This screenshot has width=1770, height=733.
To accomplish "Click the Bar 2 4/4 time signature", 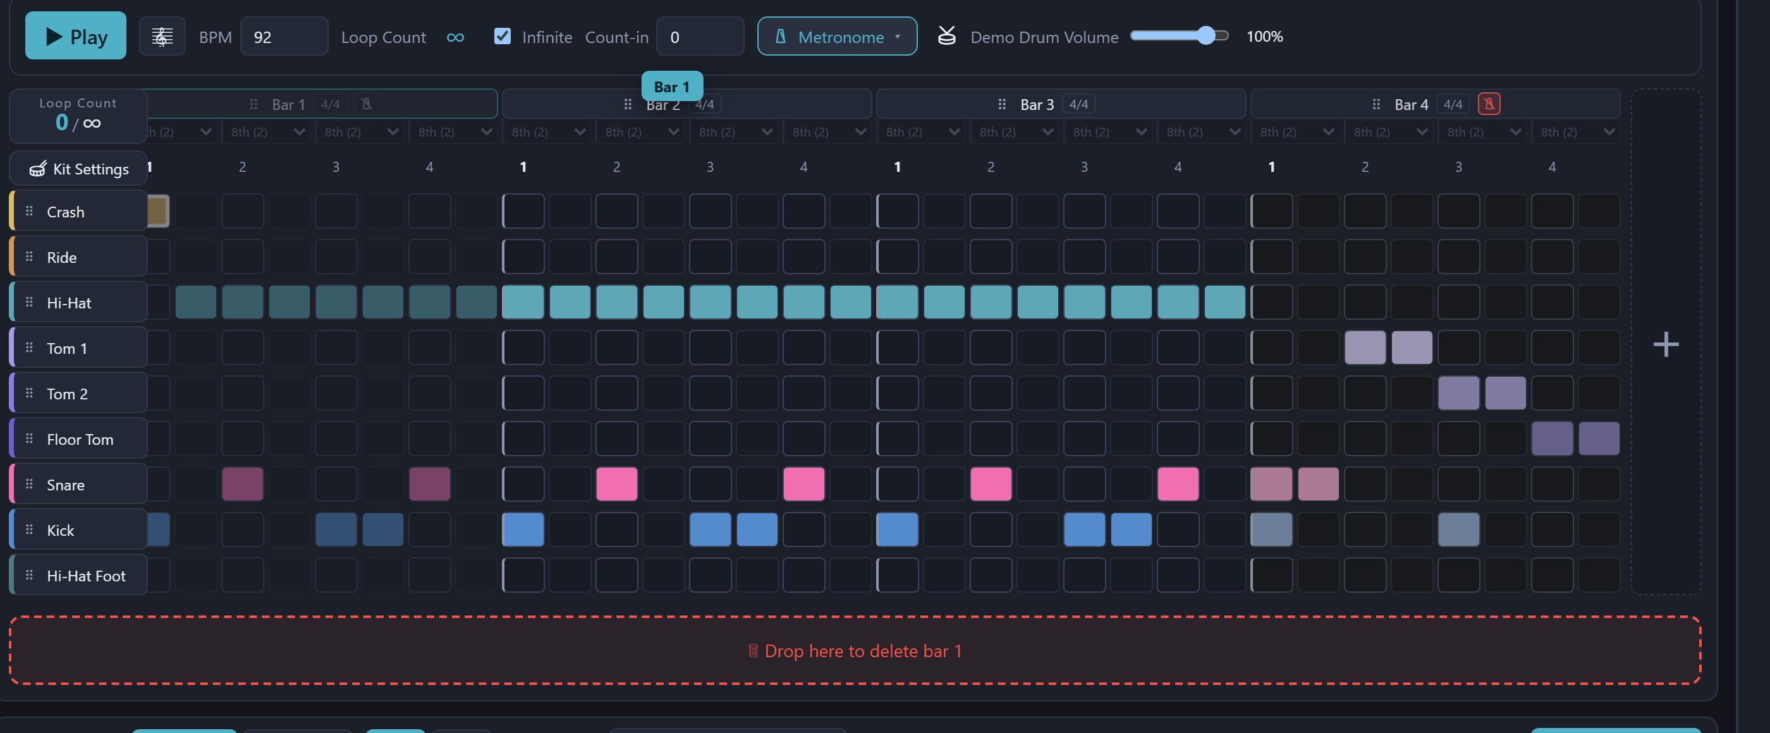I will click(x=704, y=104).
